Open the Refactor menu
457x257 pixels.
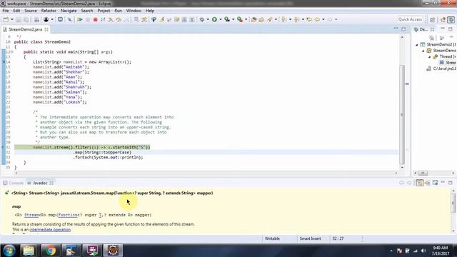pos(49,11)
